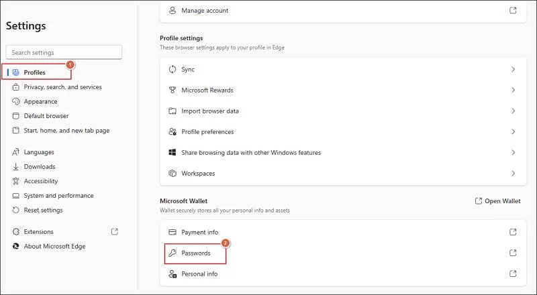Click the Extensions puzzle icon
537x295 pixels.
pos(15,232)
